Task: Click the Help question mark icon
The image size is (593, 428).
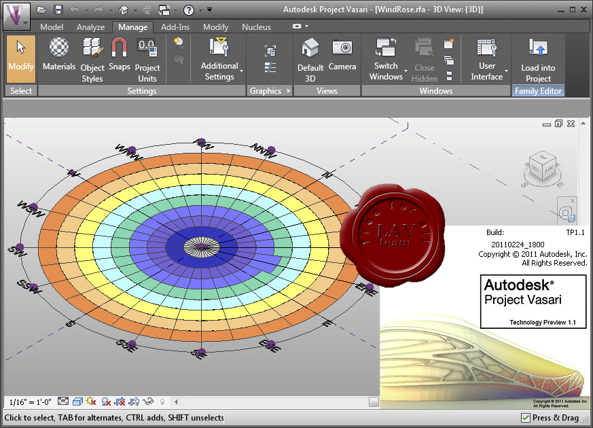Action: (x=188, y=10)
